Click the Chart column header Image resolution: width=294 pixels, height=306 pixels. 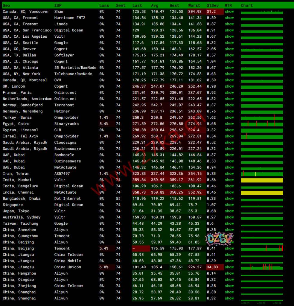247,5
